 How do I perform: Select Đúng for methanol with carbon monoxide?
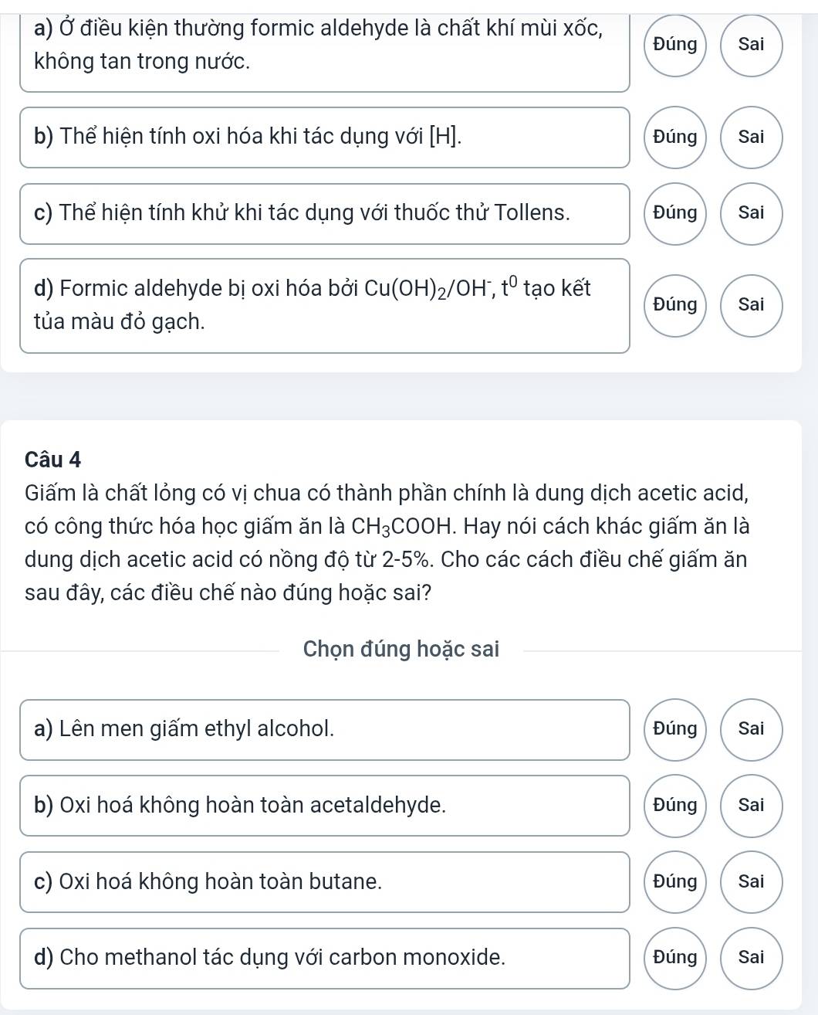[674, 958]
